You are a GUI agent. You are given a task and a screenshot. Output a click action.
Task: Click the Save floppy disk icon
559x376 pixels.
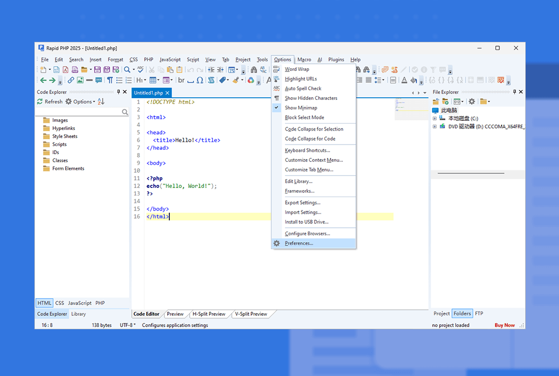coord(97,70)
